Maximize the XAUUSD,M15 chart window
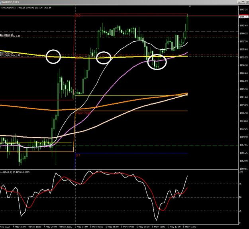Screen dimensions: 249x229 click(243, 2)
